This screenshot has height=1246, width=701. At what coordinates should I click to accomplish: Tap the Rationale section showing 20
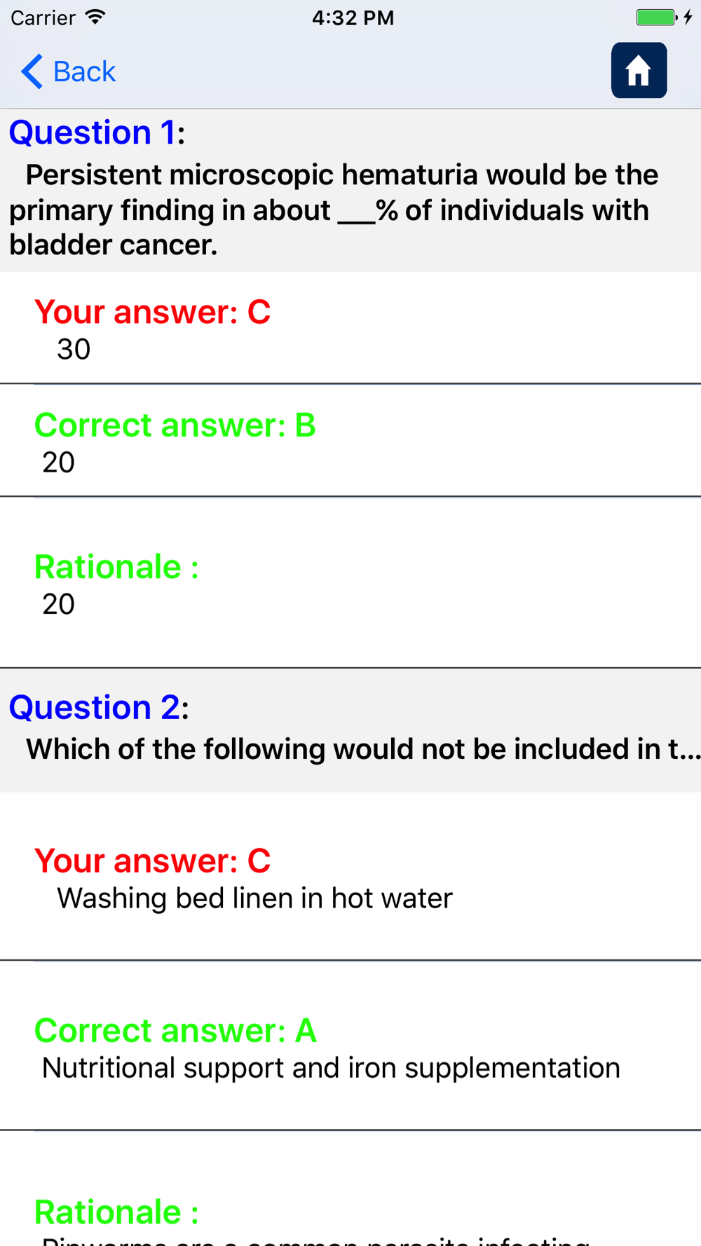point(350,582)
